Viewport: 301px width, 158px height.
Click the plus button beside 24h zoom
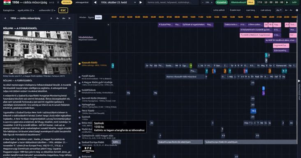coord(212,2)
